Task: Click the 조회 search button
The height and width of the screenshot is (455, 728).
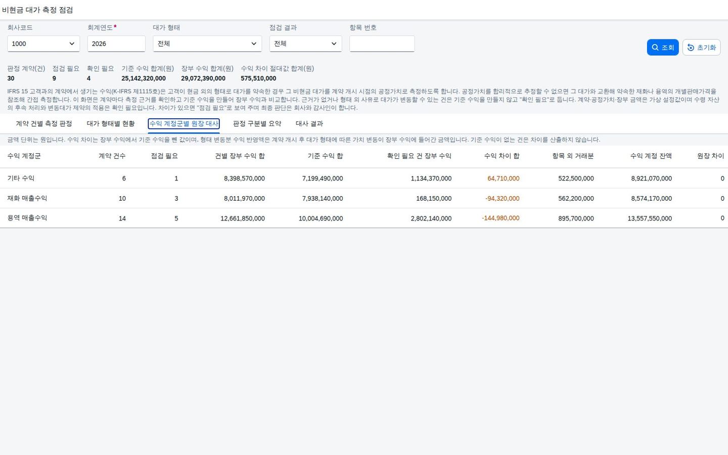Action: point(662,48)
